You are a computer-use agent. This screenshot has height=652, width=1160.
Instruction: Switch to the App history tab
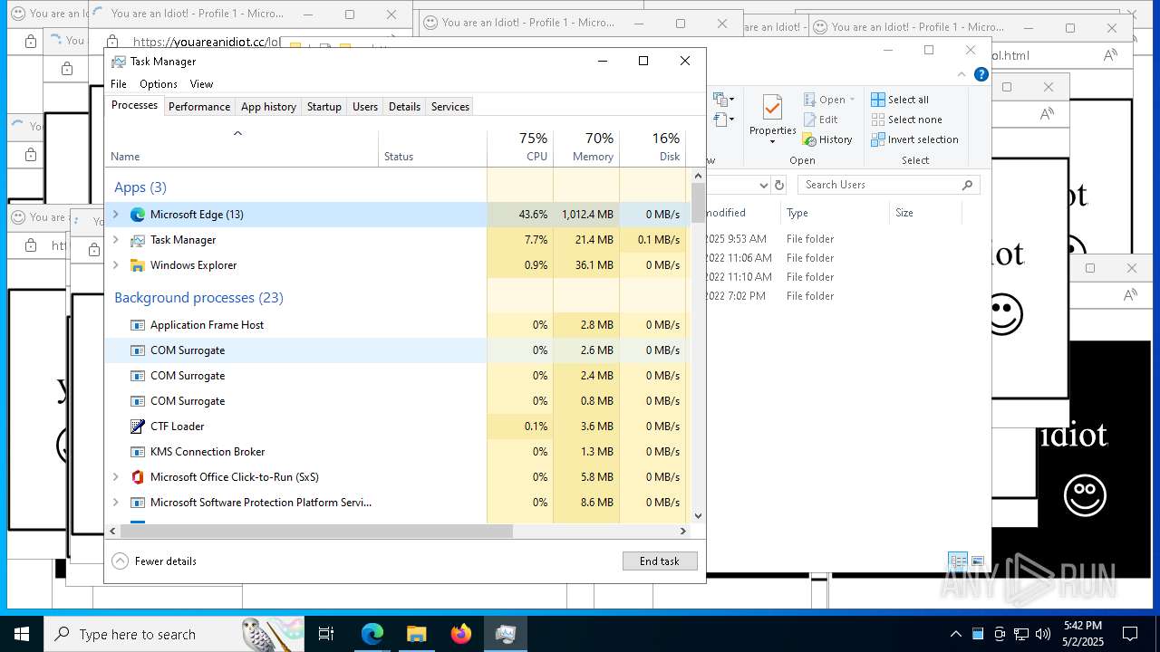tap(268, 107)
